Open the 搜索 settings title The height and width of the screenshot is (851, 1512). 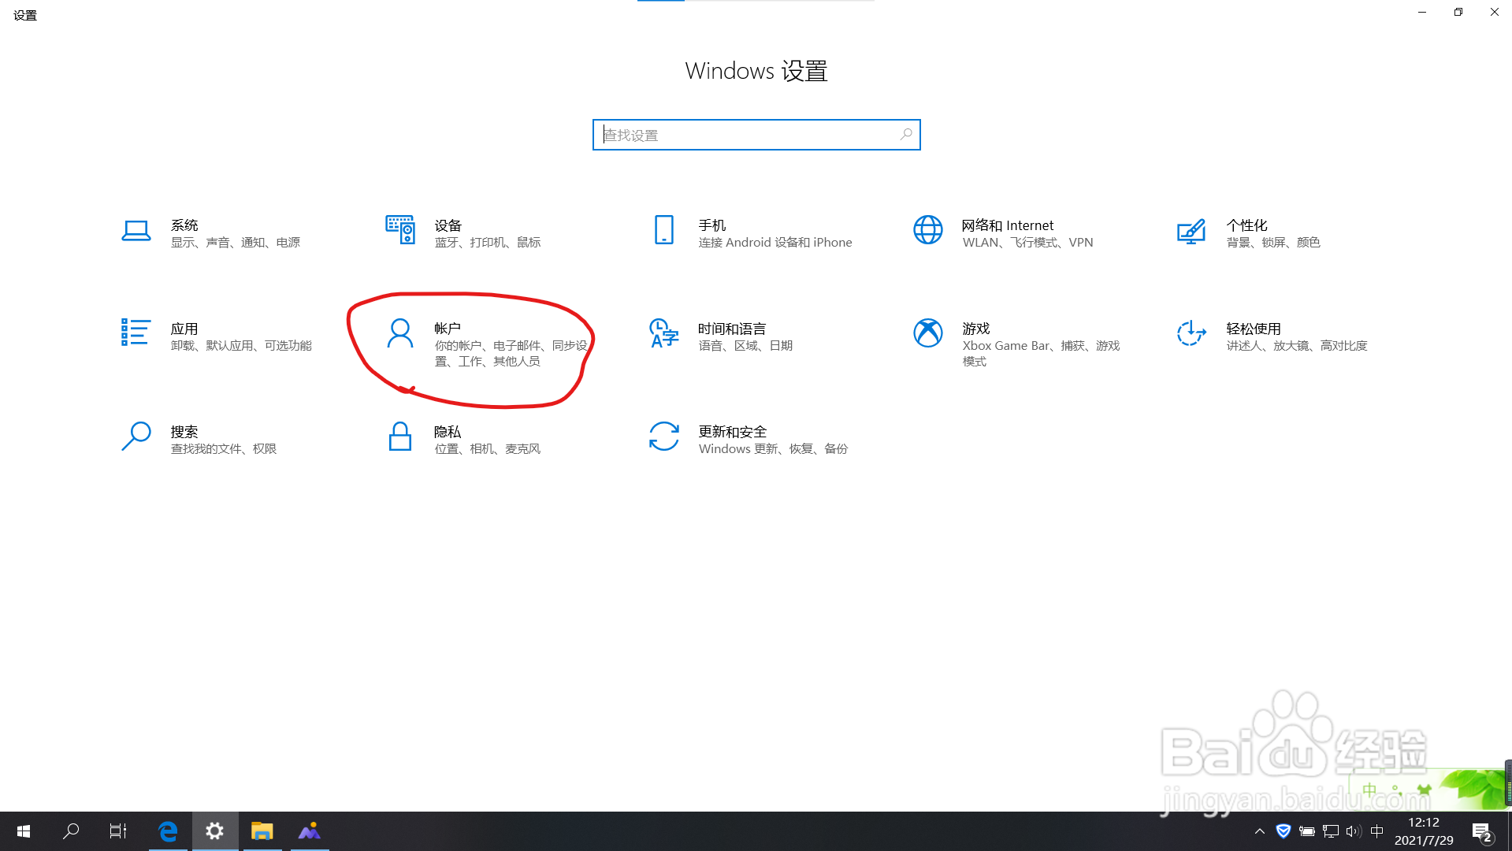(x=184, y=432)
